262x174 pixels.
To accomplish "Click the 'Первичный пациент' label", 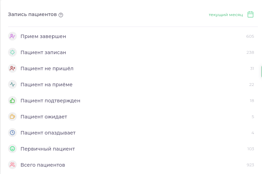I will [48, 149].
